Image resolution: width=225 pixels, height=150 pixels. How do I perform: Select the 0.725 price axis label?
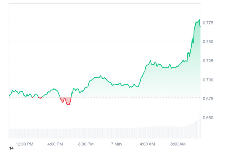click(x=208, y=61)
